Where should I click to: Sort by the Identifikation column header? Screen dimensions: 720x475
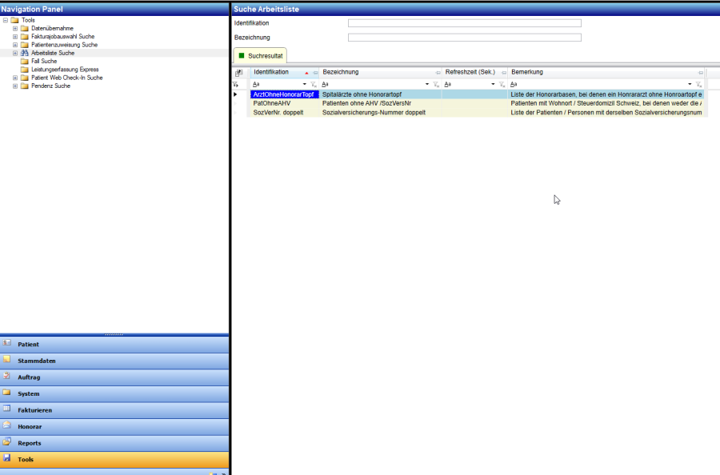coord(285,73)
